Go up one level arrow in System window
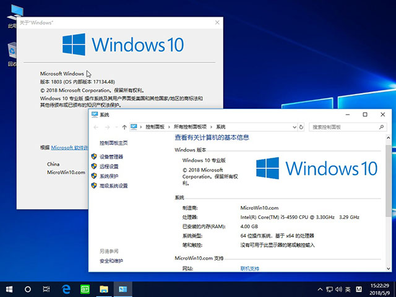The width and height of the screenshot is (396, 297). click(124, 127)
